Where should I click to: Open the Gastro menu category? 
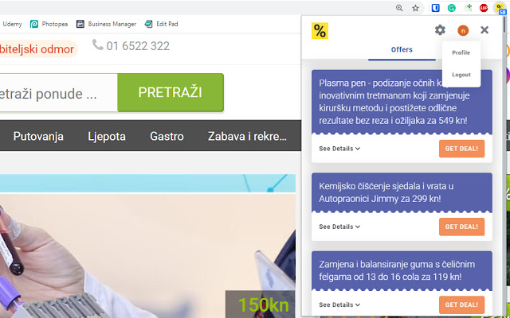pyautogui.click(x=167, y=136)
